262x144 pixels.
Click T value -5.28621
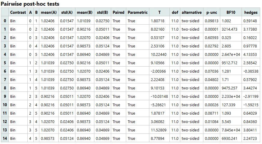pyautogui.click(x=158, y=105)
